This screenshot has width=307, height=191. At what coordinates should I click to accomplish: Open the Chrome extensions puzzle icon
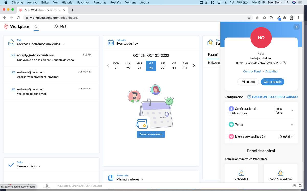pos(285,18)
